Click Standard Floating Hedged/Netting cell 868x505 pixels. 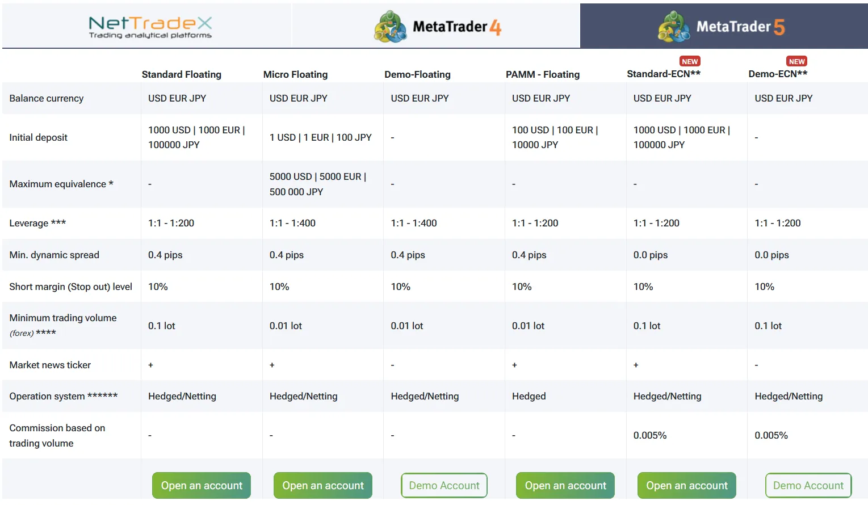(182, 396)
